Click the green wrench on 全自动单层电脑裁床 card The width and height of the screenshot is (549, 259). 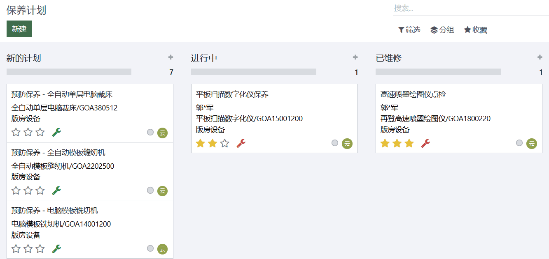point(56,132)
